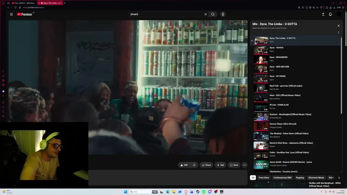Image resolution: width=347 pixels, height=195 pixels.
Task: Filter by the Rapping chip
Action: coord(300,178)
